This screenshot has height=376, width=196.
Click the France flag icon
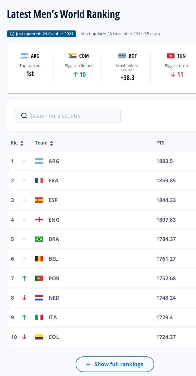coord(39,181)
